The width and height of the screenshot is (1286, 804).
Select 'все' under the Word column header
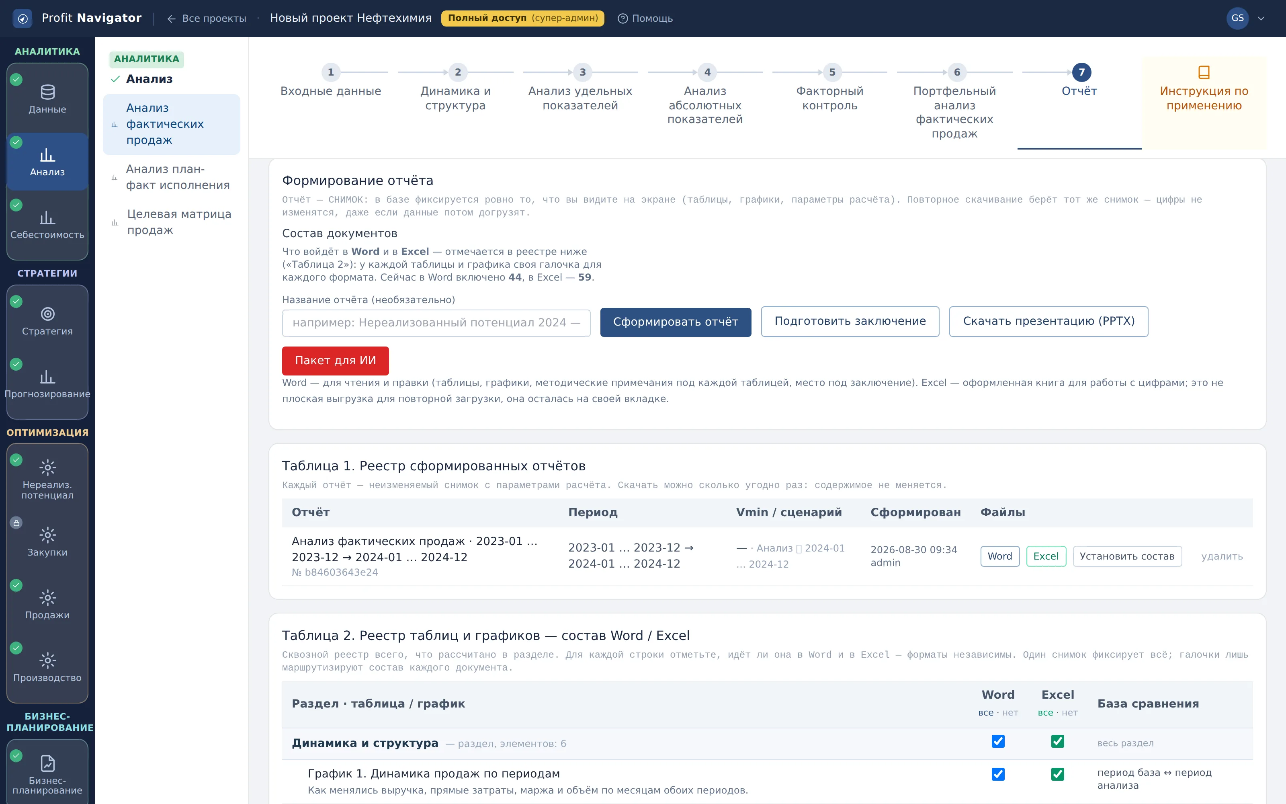[x=986, y=712]
